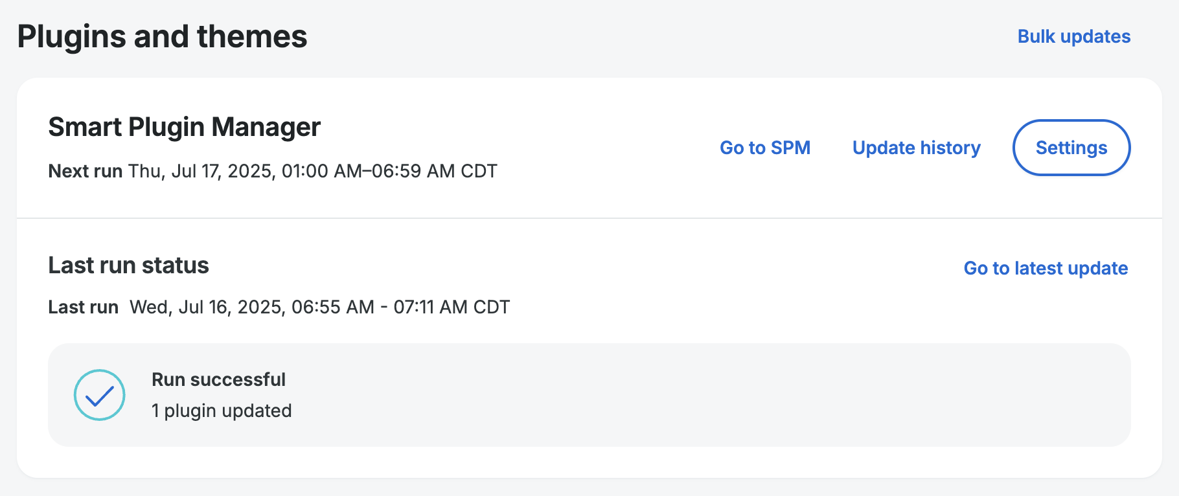Click the "Smart Plugin Manager" heading

pyautogui.click(x=184, y=127)
